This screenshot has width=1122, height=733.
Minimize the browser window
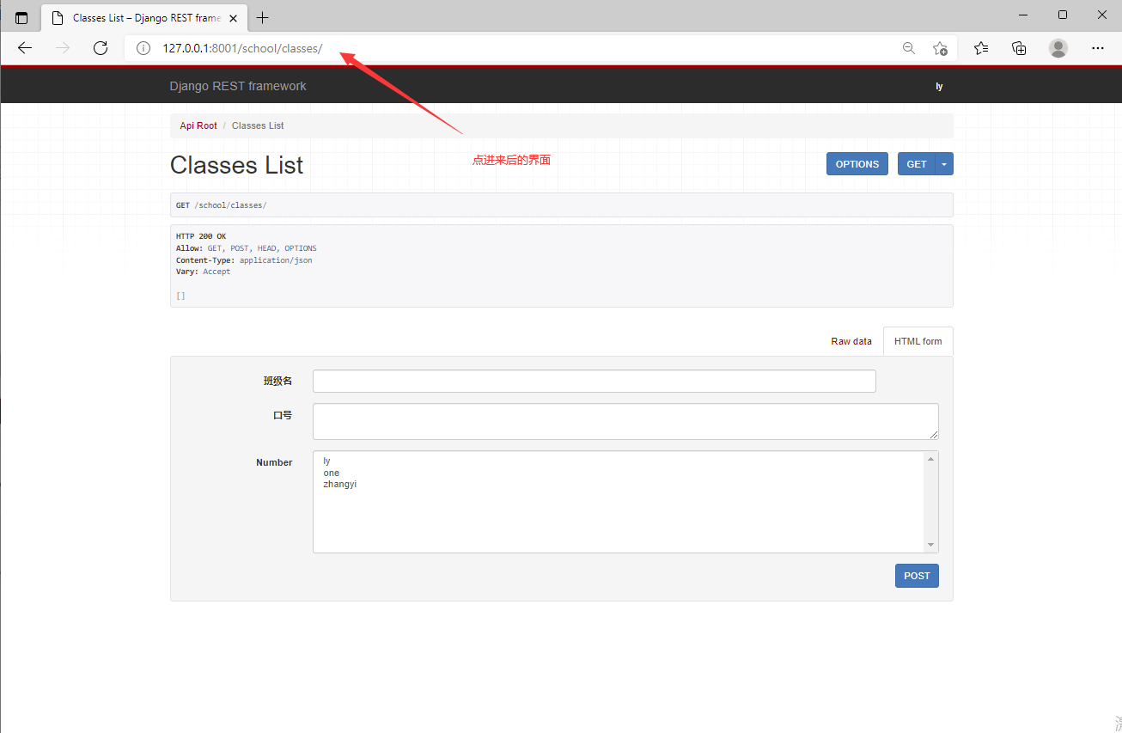click(x=1023, y=15)
